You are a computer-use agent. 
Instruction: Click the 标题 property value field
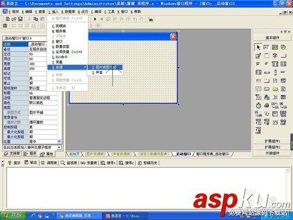(42, 93)
